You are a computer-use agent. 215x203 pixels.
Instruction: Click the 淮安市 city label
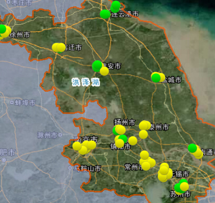point(112,66)
